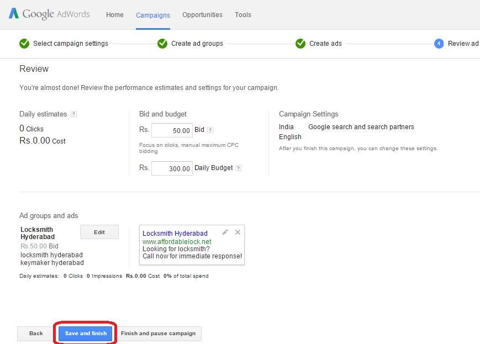
Task: Switch to the Home tab
Action: [114, 15]
